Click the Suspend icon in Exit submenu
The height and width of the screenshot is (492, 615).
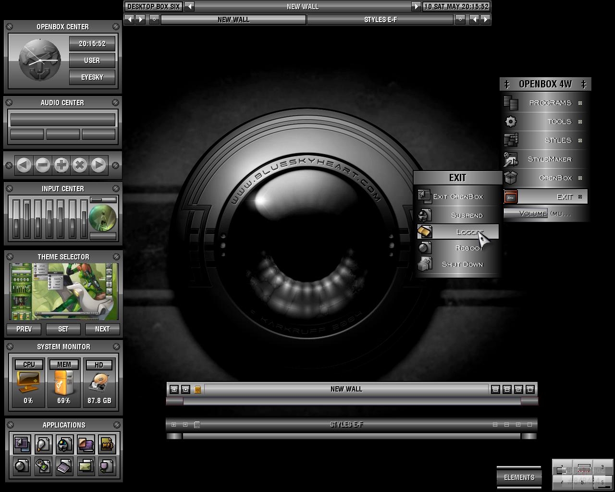pyautogui.click(x=424, y=215)
